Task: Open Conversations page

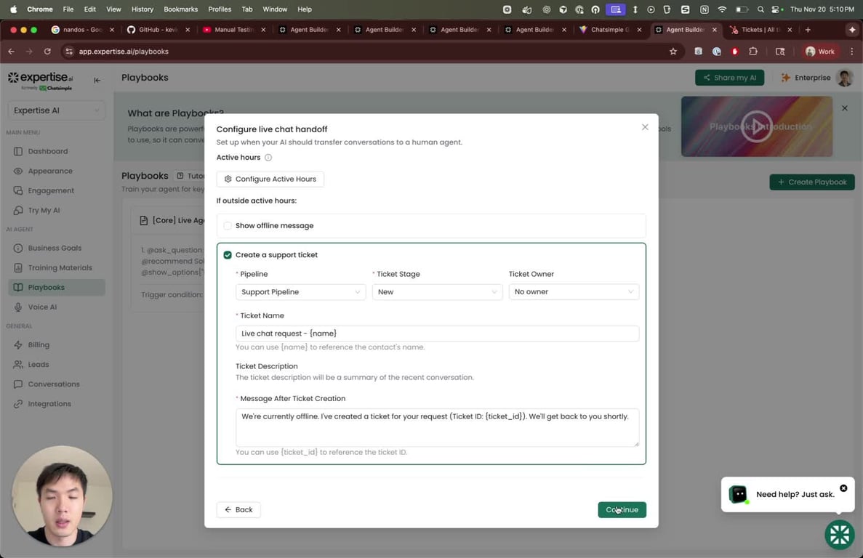Action: tap(53, 384)
